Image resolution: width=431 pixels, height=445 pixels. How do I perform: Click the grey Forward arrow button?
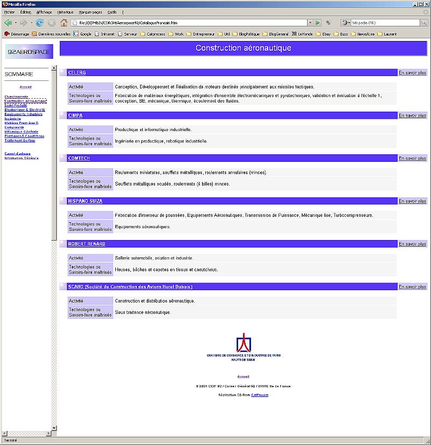coord(24,23)
